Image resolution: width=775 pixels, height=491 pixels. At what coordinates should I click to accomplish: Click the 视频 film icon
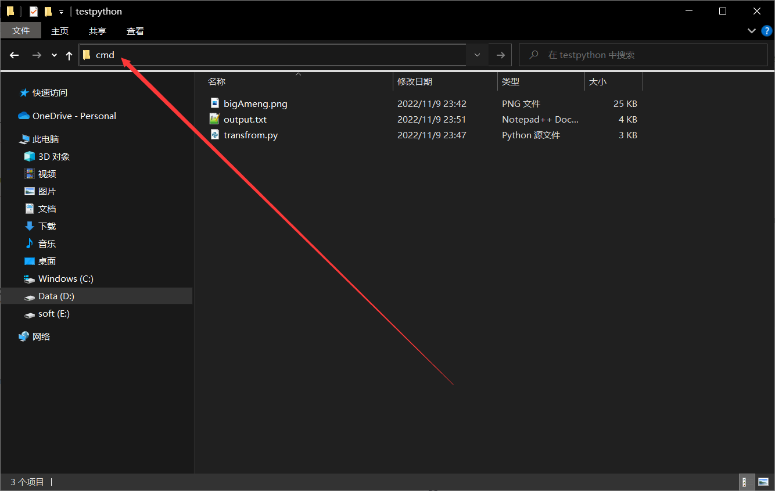(x=30, y=174)
